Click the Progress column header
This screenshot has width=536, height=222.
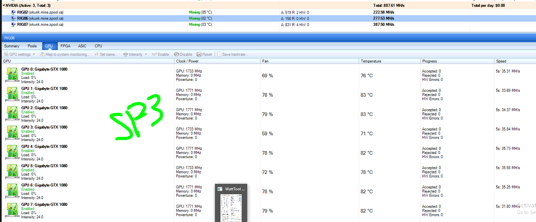pos(458,61)
